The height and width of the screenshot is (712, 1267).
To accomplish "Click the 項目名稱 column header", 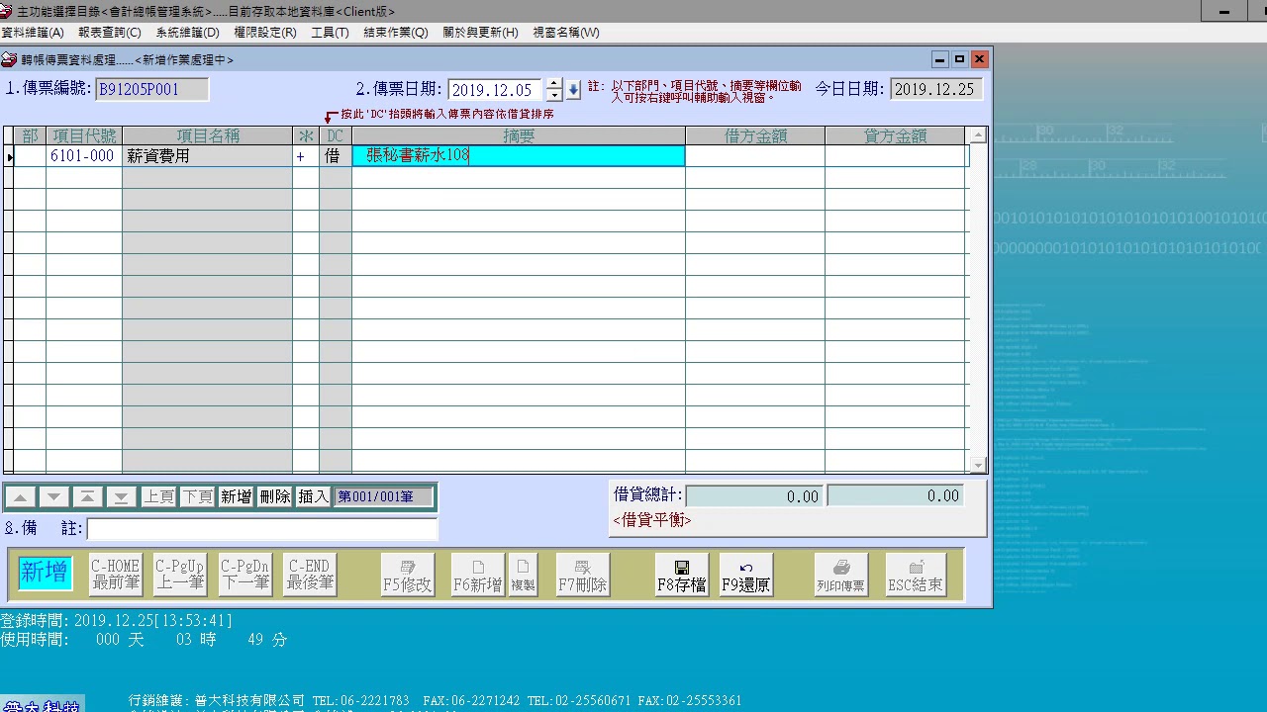I will (207, 136).
